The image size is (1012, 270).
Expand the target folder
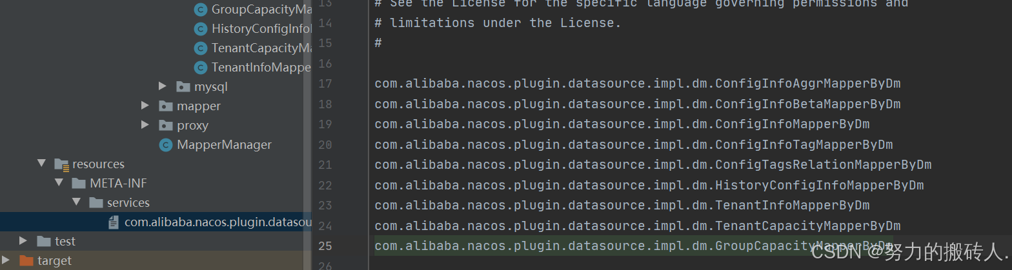coord(6,260)
